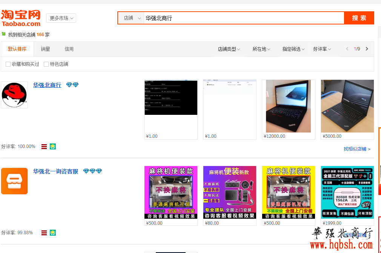Open the orange shop logo of 华强北一询咨客服
The width and height of the screenshot is (381, 253).
tap(14, 181)
